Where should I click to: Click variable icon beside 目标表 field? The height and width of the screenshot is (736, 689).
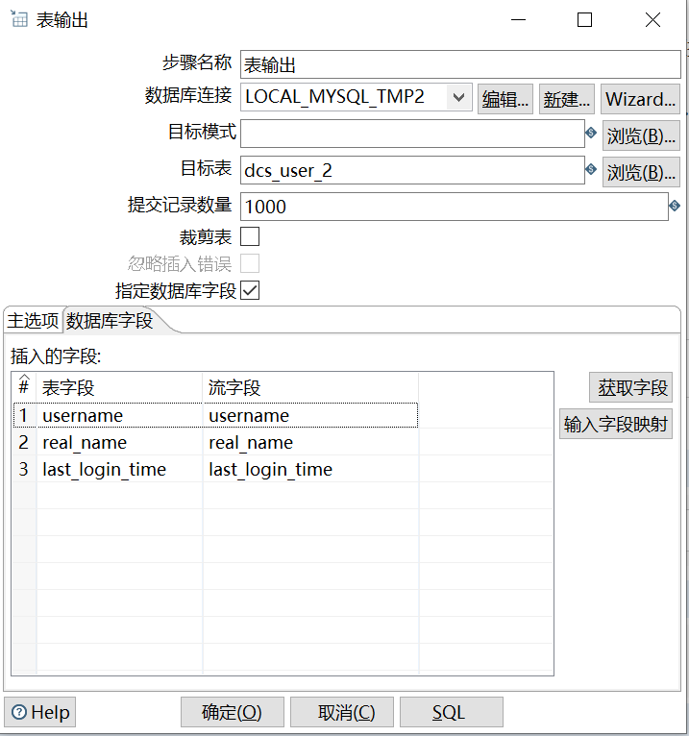[591, 169]
